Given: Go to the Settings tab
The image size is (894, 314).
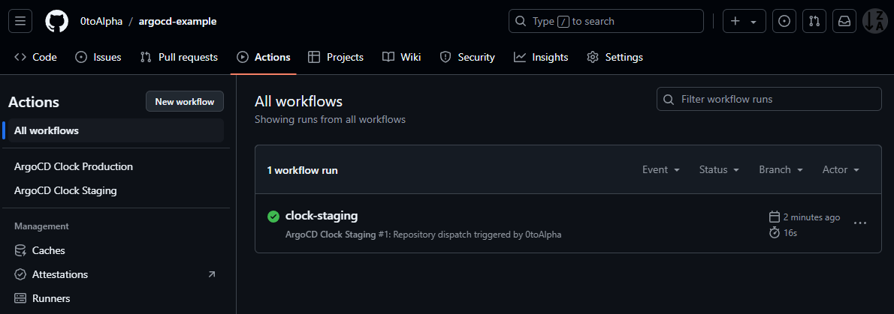Looking at the screenshot, I should [x=615, y=57].
